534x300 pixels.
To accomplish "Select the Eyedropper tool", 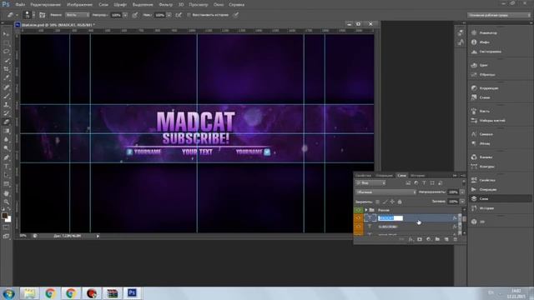I will tap(6, 78).
